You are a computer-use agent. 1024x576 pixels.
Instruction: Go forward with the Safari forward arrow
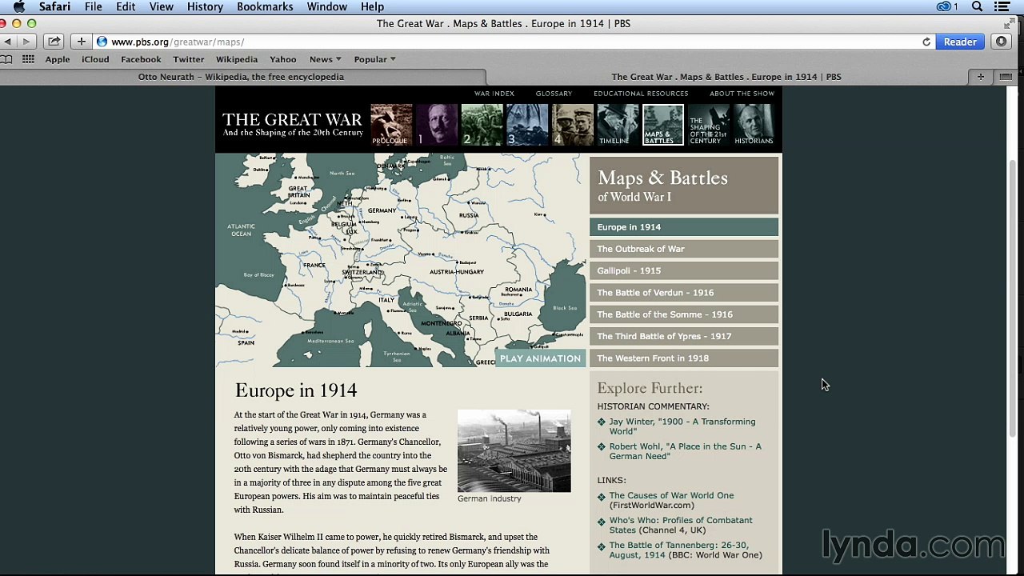pyautogui.click(x=26, y=42)
